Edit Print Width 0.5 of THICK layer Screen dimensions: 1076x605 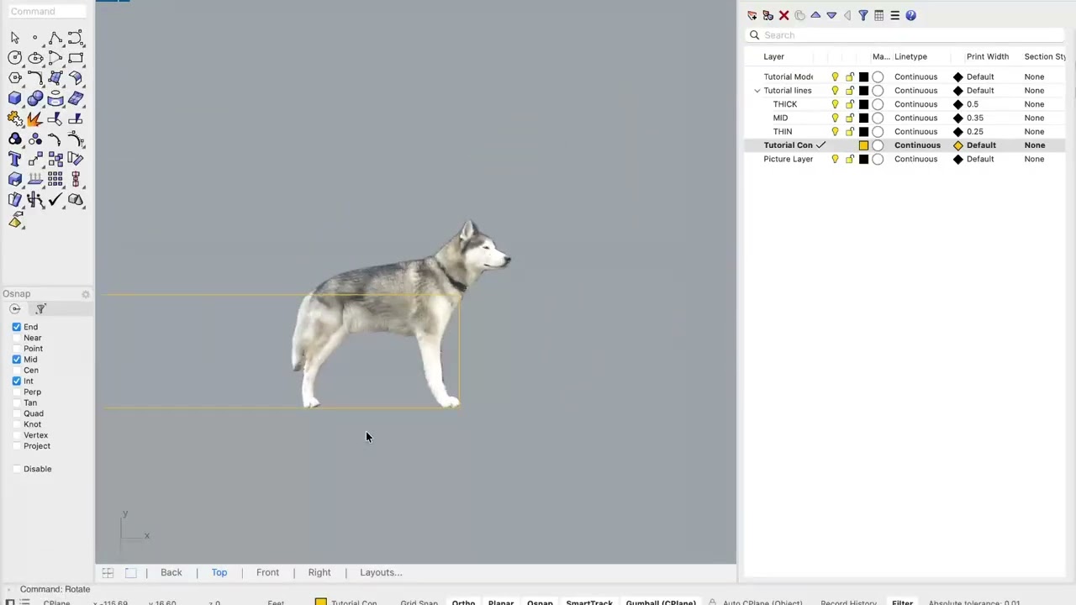[x=972, y=104]
